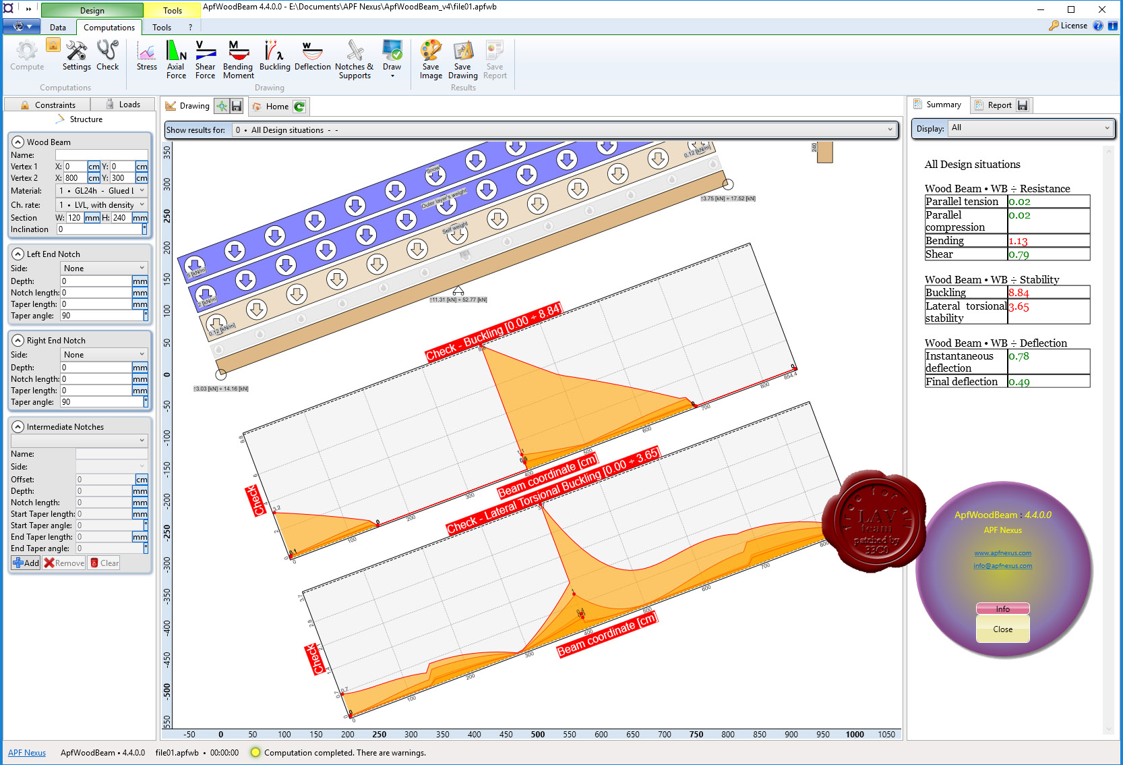Switch to the Data ribbon tab

click(58, 28)
